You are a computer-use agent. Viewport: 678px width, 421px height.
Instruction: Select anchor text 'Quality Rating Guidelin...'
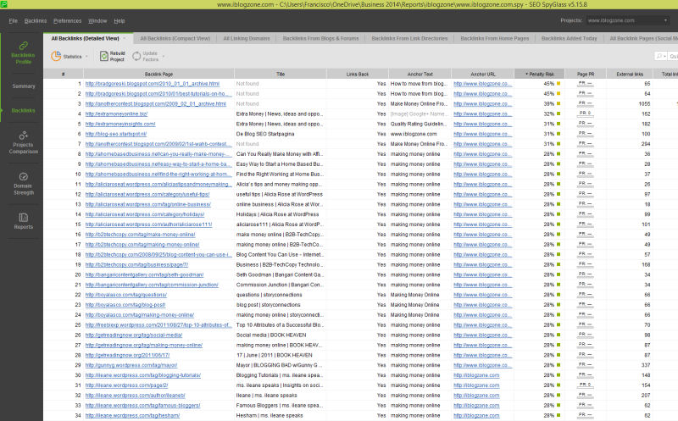[419, 124]
